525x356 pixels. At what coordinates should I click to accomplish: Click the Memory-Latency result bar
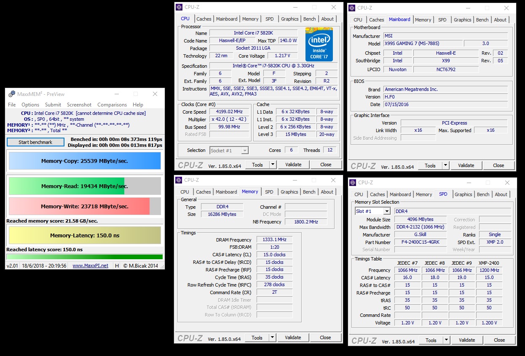pyautogui.click(x=85, y=235)
